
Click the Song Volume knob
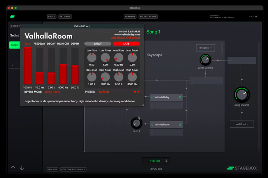(x=242, y=95)
